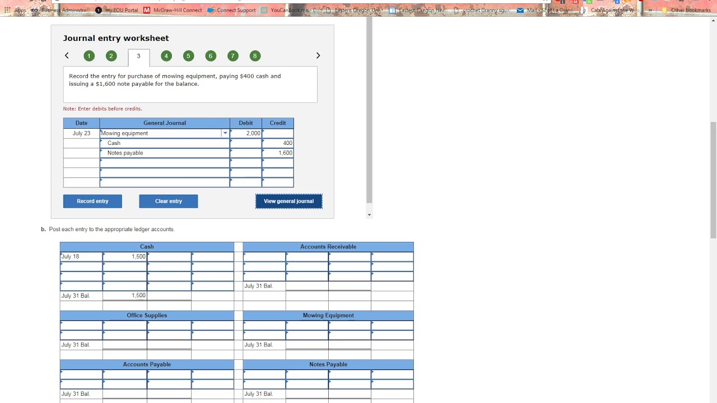Click the 400 credit cell

tap(278, 143)
